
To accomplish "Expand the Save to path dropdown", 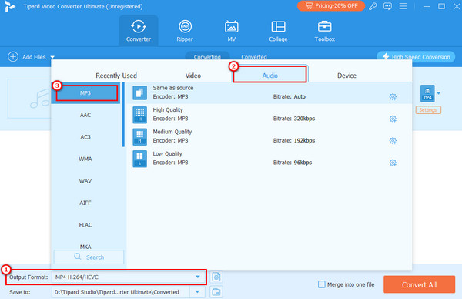I will point(197,292).
